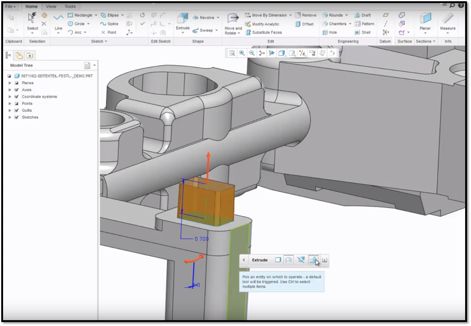The image size is (471, 326).
Task: Open the folder browser navigator tab
Action: pos(19,55)
